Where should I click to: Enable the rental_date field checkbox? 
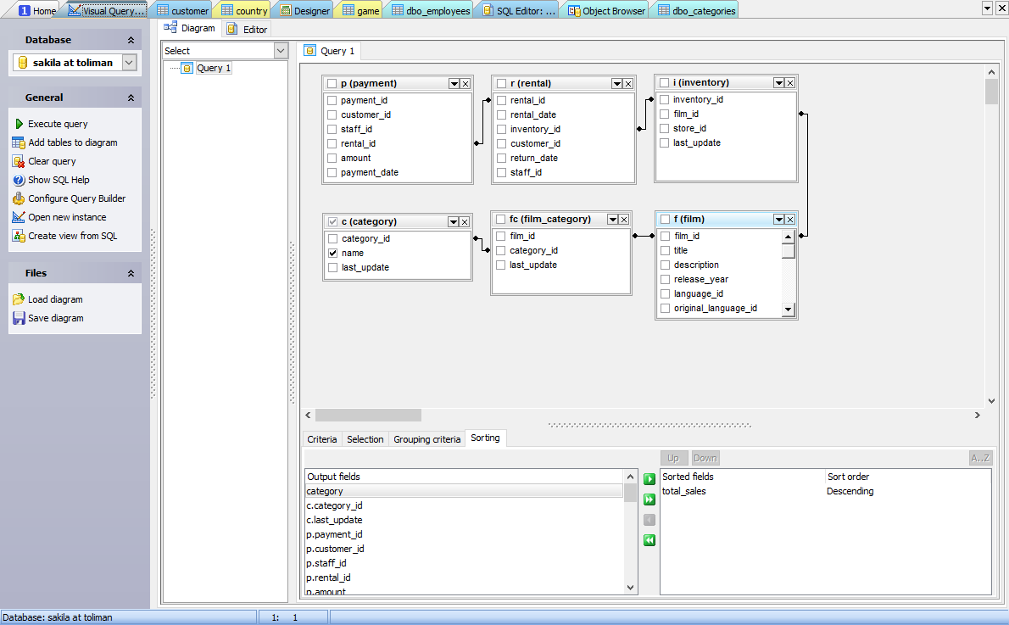pyautogui.click(x=502, y=114)
